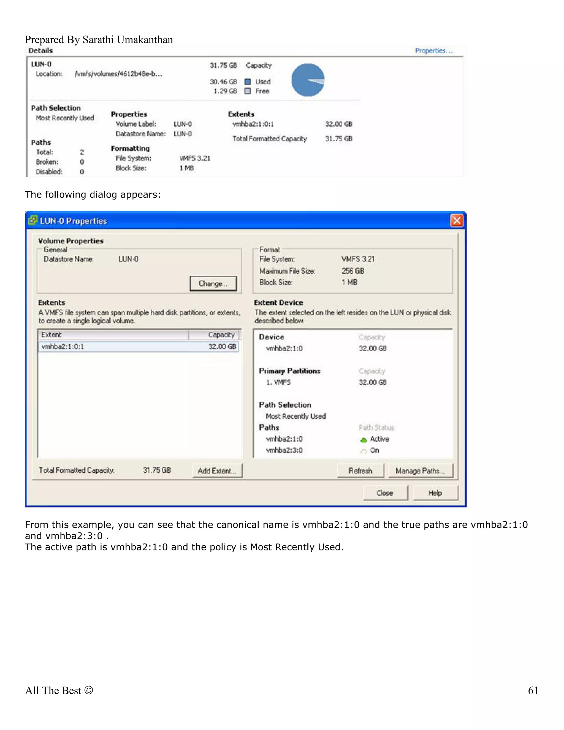Image resolution: width=564 pixels, height=730 pixels.
Task: Click extent vmhba2:1:0:1 in Details panel
Action: (253, 124)
